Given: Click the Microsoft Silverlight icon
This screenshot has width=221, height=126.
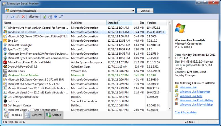Looking at the screenshot, I should tap(5, 45).
